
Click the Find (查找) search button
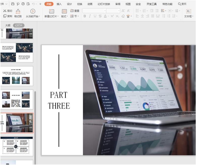(182, 4)
